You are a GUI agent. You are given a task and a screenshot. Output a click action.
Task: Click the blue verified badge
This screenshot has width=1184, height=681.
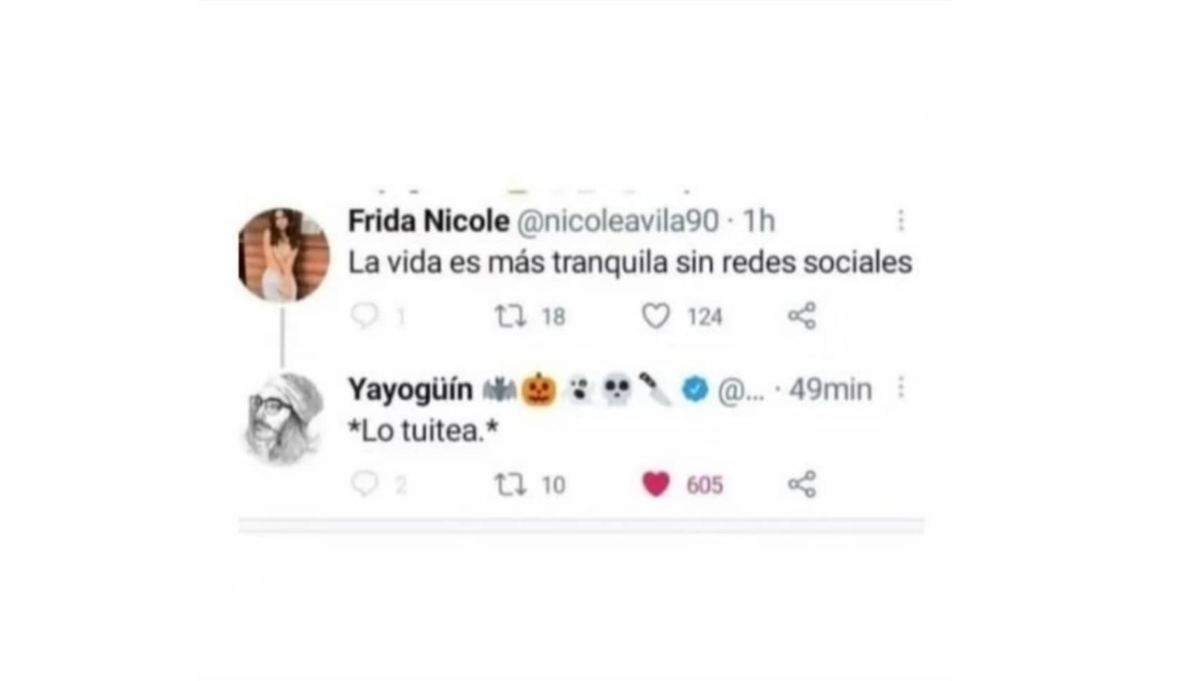click(x=695, y=389)
